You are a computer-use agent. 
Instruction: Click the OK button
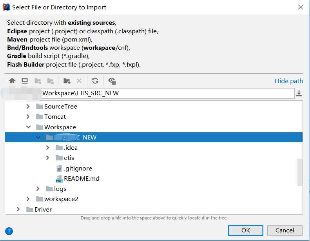tap(246, 230)
